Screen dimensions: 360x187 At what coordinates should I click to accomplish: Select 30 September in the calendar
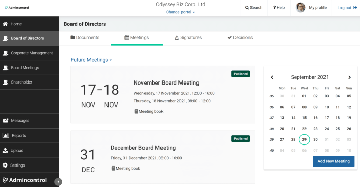coord(315,139)
